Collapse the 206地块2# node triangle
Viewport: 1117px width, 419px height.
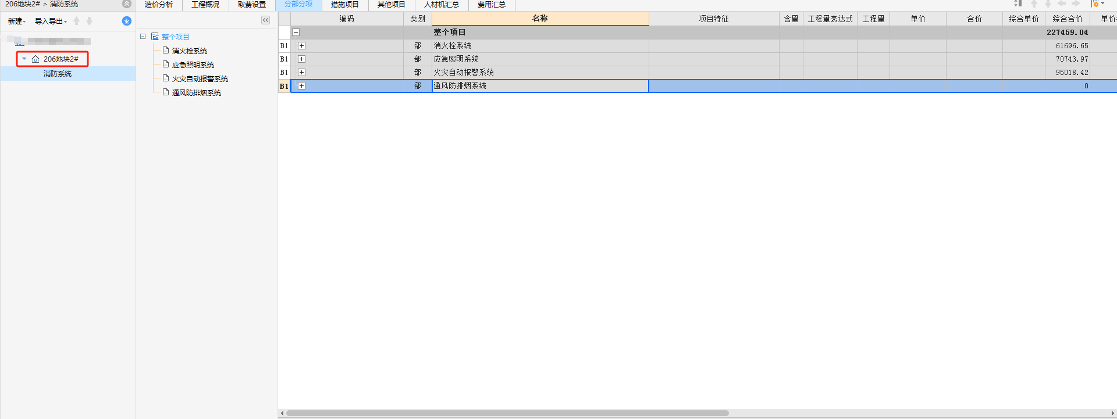(24, 59)
